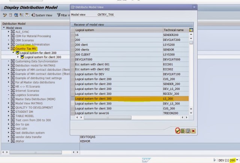This screenshot has height=163, width=240.
Task: Click the Delete trash can toolbar icon
Action: pos(11,15)
